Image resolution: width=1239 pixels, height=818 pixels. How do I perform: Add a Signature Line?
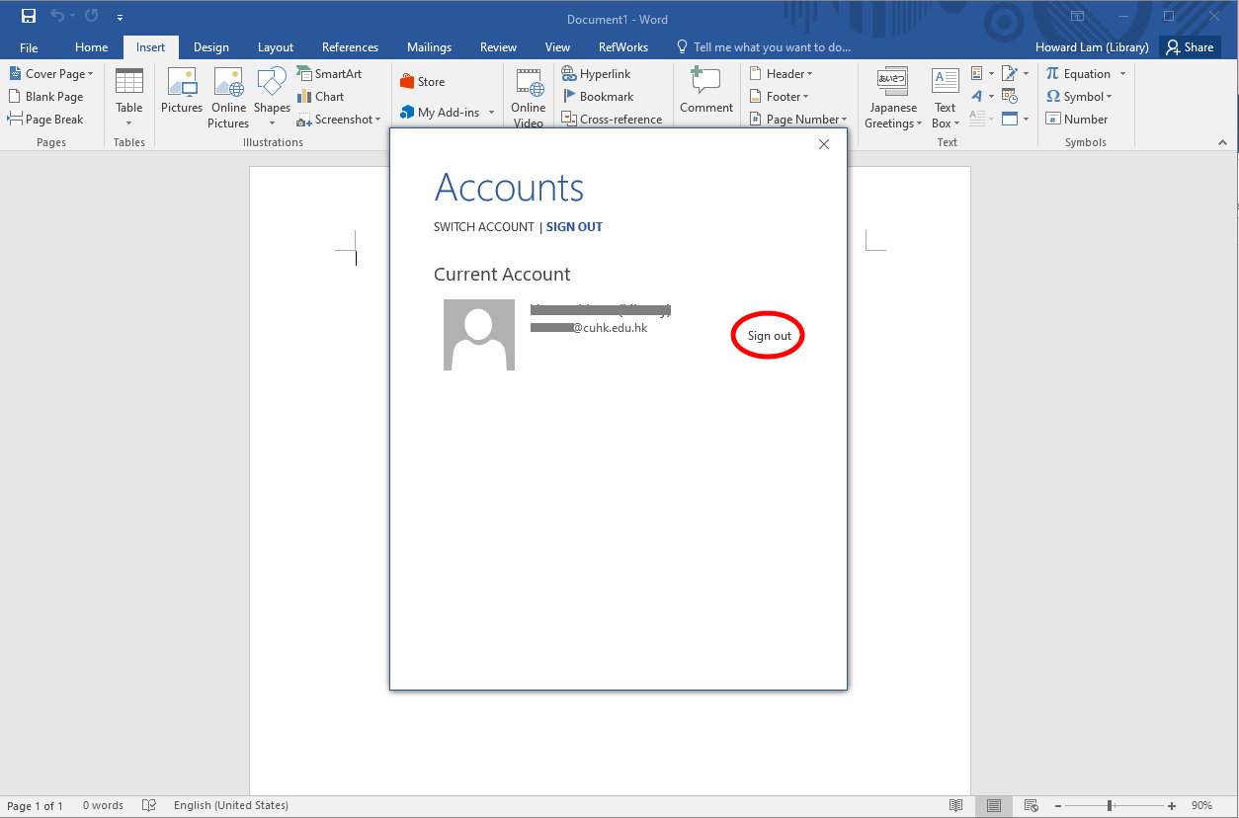pyautogui.click(x=1015, y=74)
